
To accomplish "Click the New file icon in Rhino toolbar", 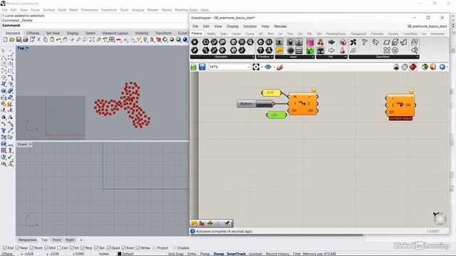I will pyautogui.click(x=5, y=40).
